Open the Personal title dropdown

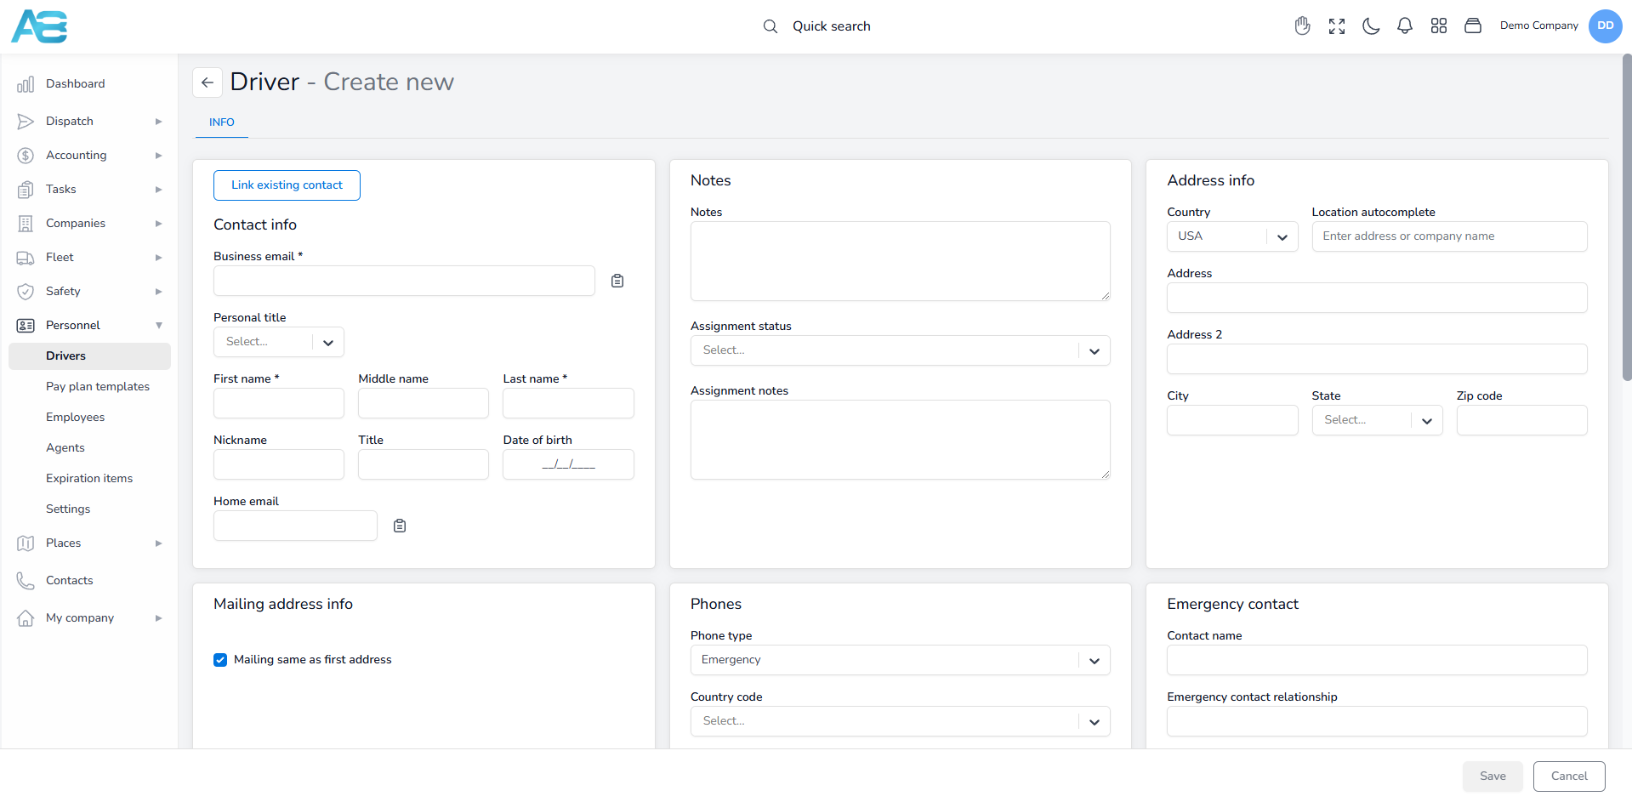click(279, 342)
